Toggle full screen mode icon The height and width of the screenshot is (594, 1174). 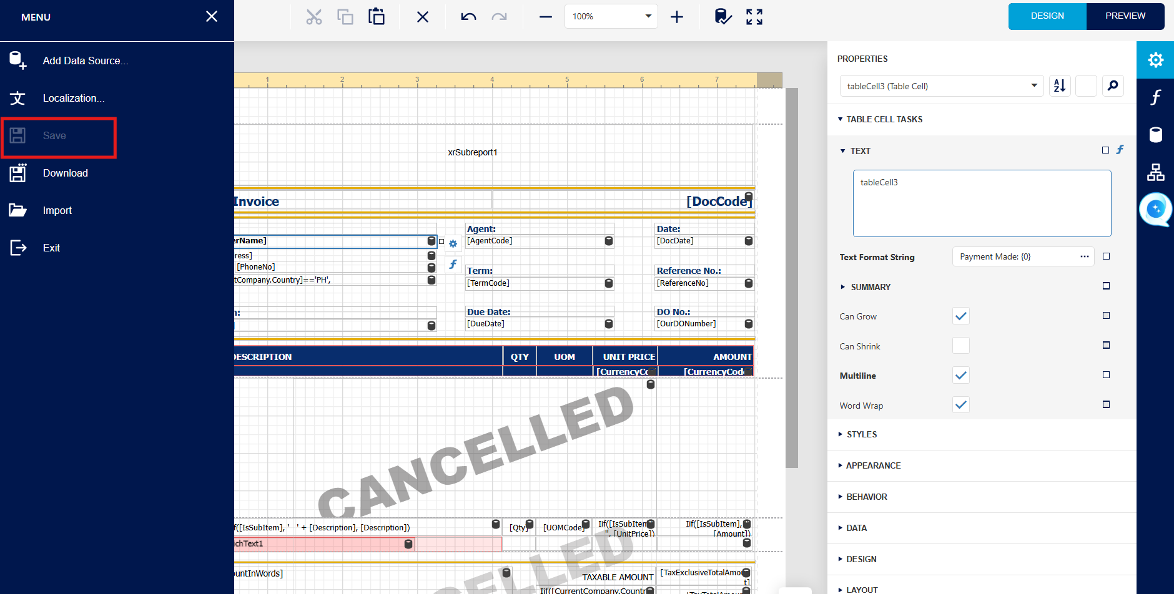tap(754, 17)
